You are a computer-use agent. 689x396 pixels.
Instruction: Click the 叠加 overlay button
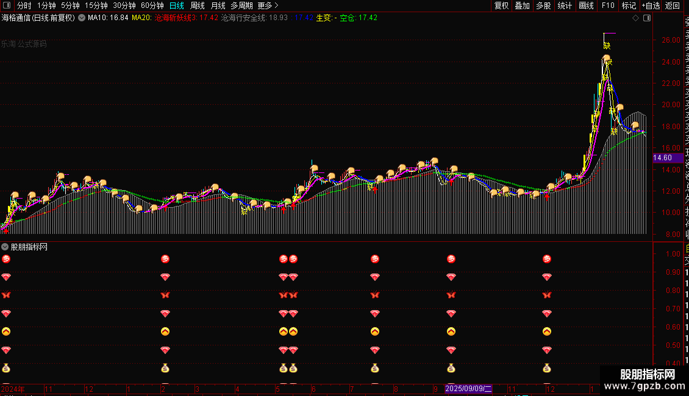pos(523,5)
